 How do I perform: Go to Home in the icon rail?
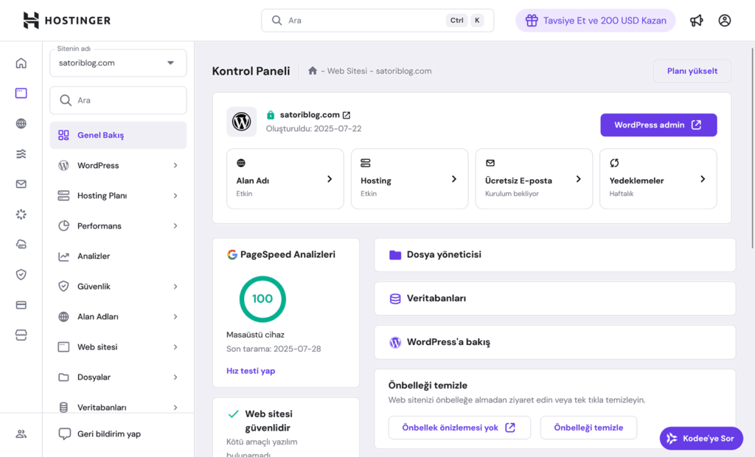coord(21,63)
